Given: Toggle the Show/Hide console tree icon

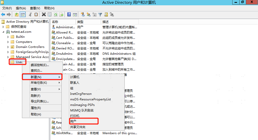Looking at the screenshot, I should pos(23,15).
